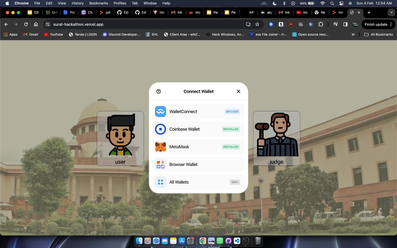Open the Bluetooth status menu

pyautogui.click(x=284, y=3)
